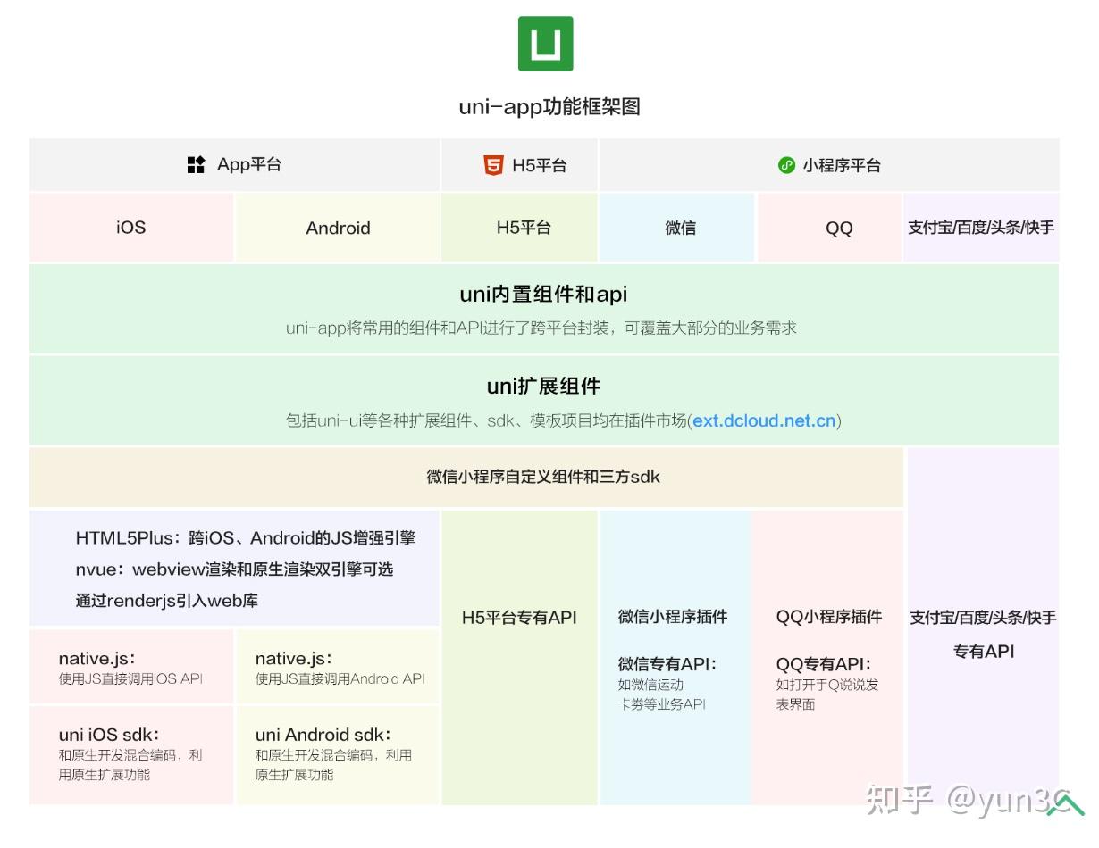
Task: Click the uni扩展组件 section header
Action: click(x=543, y=387)
